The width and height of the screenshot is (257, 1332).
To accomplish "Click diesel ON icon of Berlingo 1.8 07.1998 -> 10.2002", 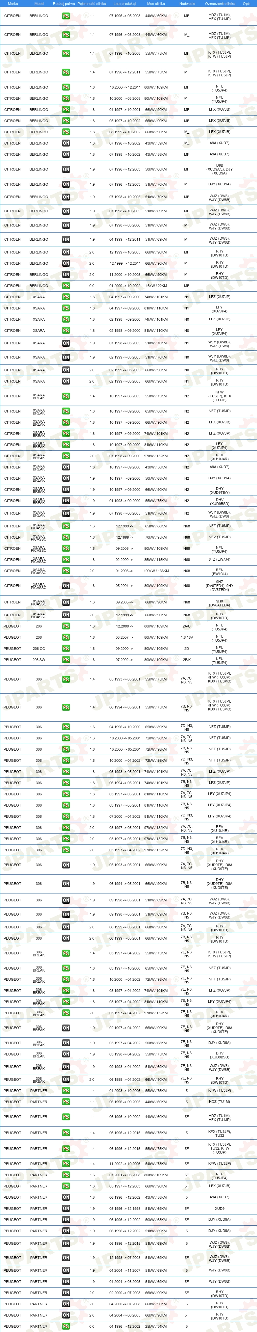I will coord(65,154).
